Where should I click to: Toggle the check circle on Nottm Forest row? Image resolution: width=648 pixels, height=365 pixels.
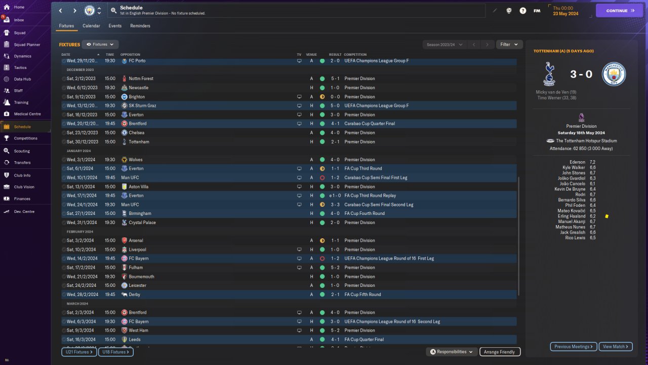(64, 79)
